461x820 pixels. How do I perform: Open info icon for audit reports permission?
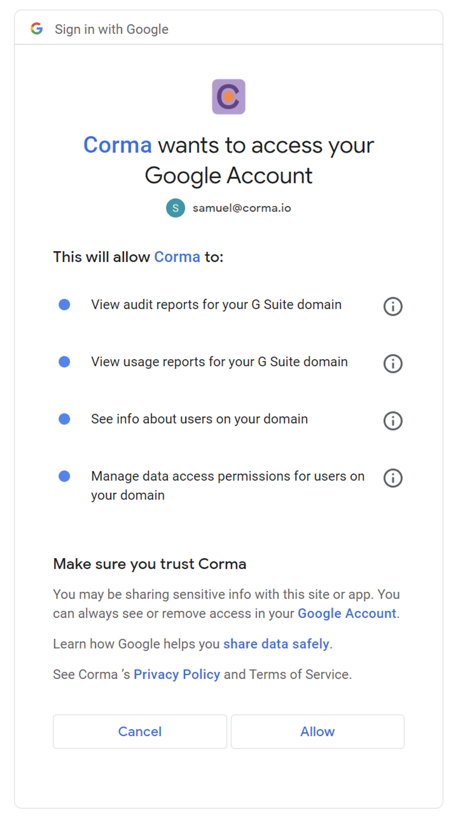coord(392,306)
